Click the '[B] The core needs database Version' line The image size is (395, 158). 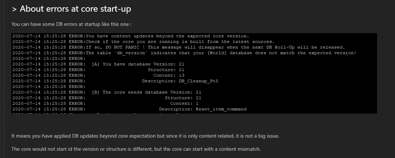[x=107, y=92]
